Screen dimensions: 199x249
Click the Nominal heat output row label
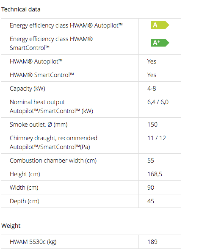(x=51, y=106)
